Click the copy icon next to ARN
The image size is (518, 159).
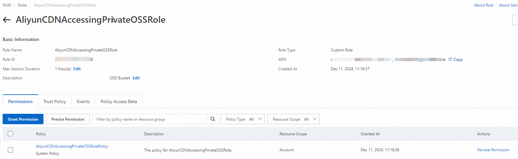point(450,59)
